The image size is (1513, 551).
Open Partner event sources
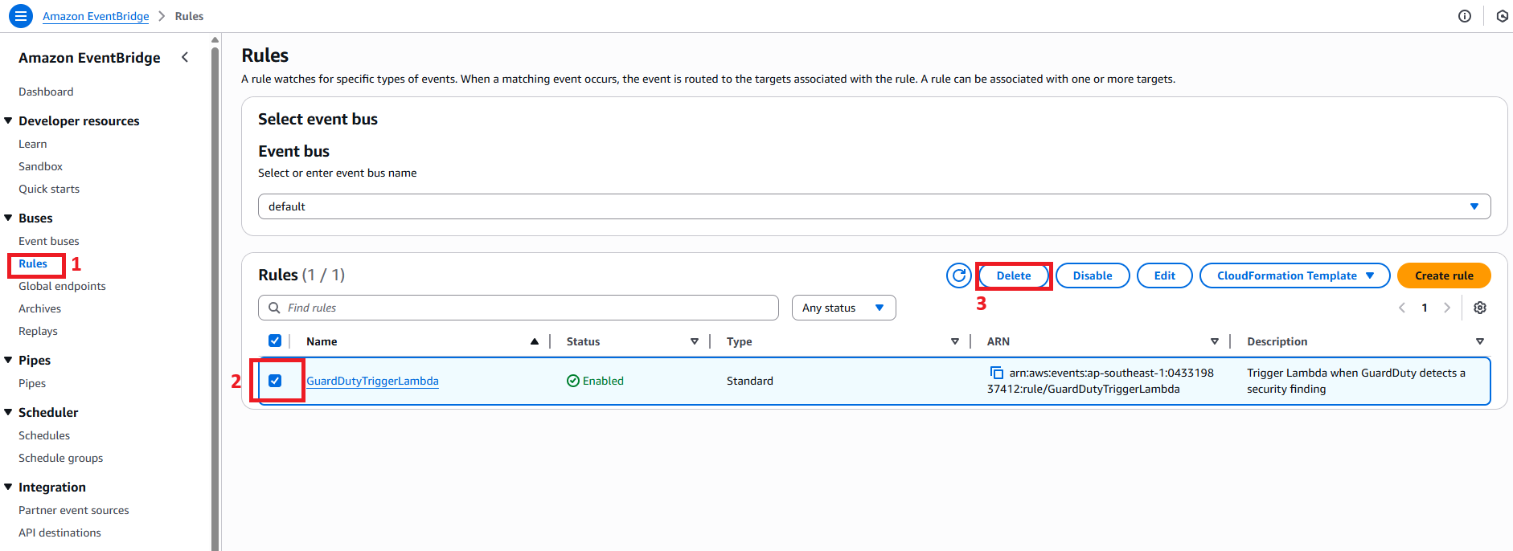click(x=73, y=510)
